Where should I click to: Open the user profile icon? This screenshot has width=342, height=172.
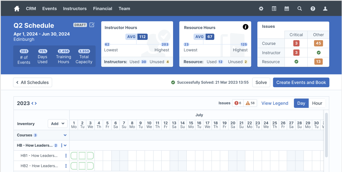[x=325, y=9]
